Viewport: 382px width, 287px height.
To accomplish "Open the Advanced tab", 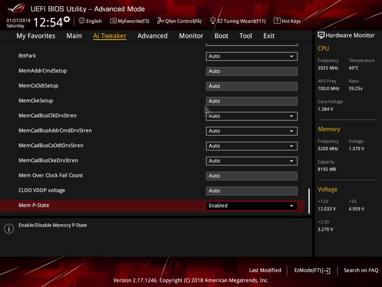I will (153, 36).
